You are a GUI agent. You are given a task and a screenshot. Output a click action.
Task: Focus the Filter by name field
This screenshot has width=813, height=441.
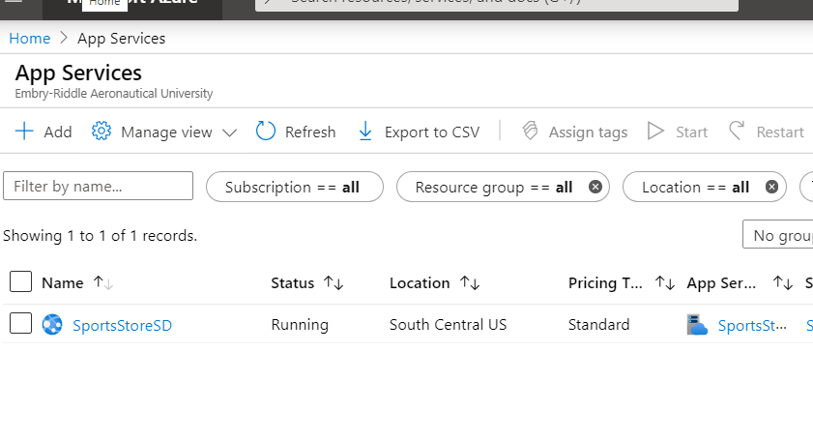click(x=98, y=186)
